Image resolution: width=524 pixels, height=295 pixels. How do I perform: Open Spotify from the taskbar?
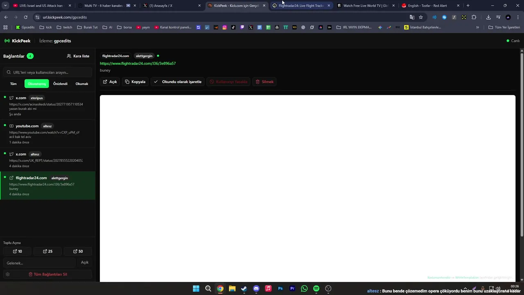click(x=316, y=288)
